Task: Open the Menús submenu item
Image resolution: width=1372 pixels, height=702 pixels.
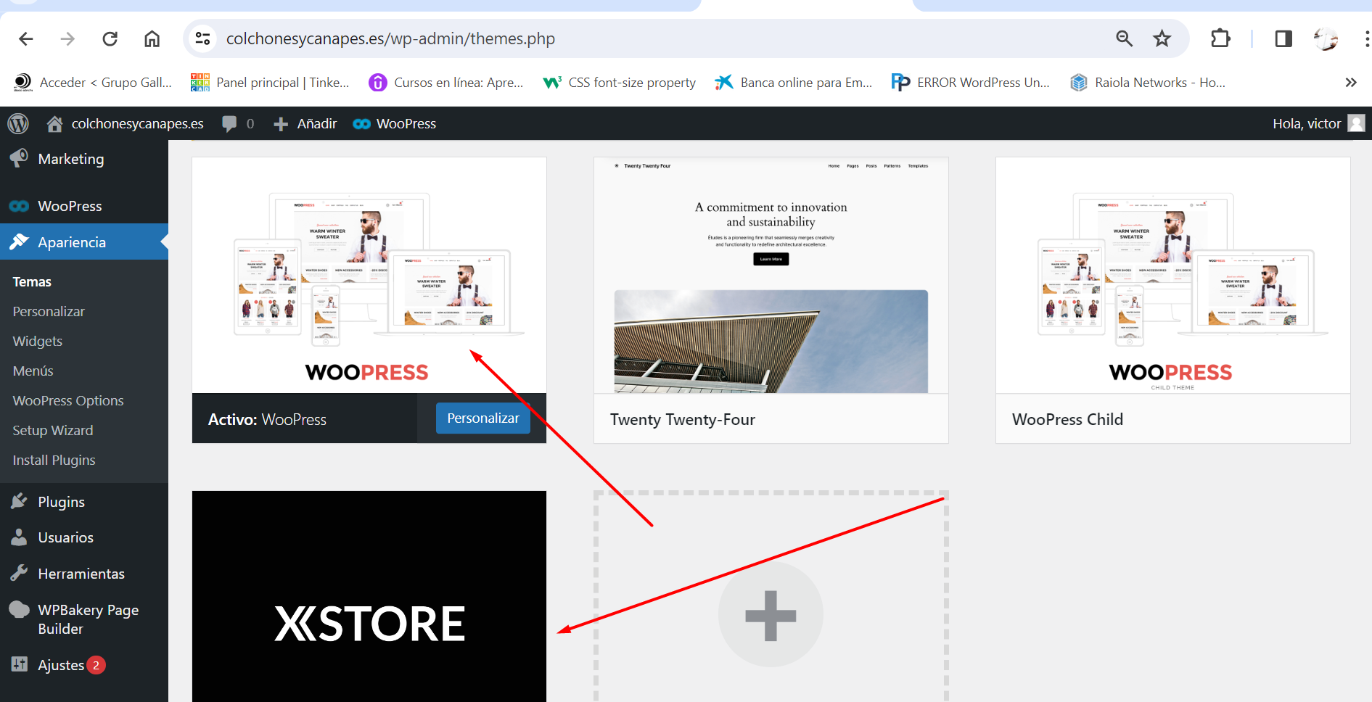Action: coord(33,371)
